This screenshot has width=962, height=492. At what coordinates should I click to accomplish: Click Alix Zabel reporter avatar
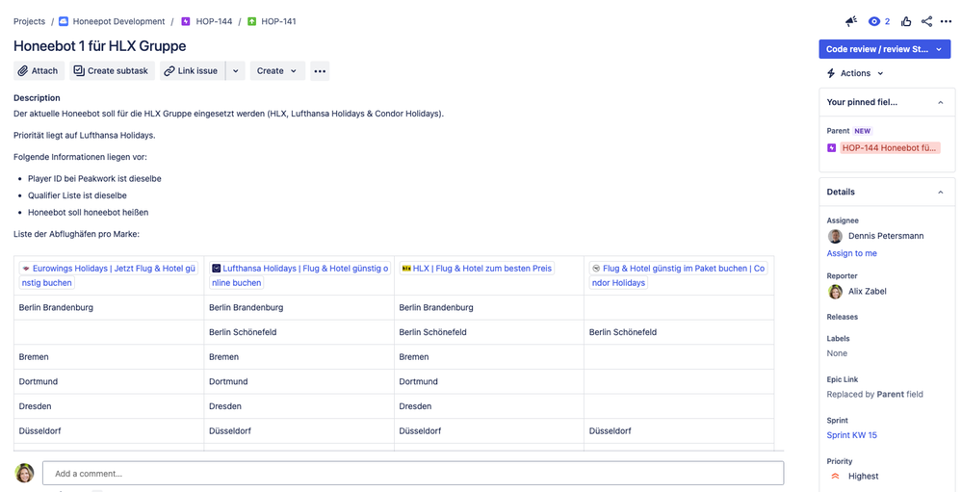tap(835, 292)
